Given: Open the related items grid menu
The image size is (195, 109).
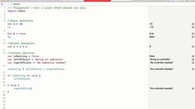Looking at the screenshot, I should coord(2,4).
